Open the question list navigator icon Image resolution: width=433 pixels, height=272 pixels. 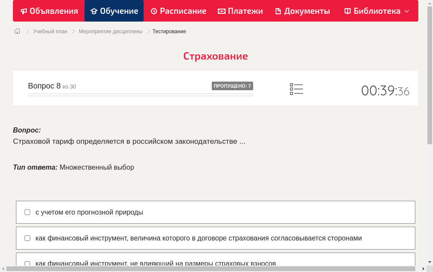[x=296, y=89]
